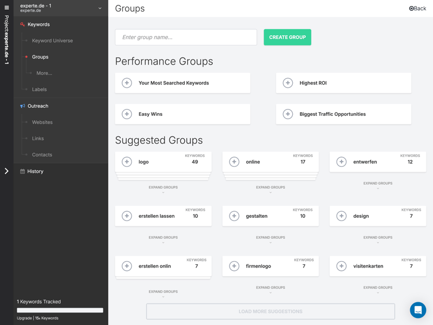433x325 pixels.
Task: Click plus icon for 'firmenlogo' group
Action: point(234,266)
